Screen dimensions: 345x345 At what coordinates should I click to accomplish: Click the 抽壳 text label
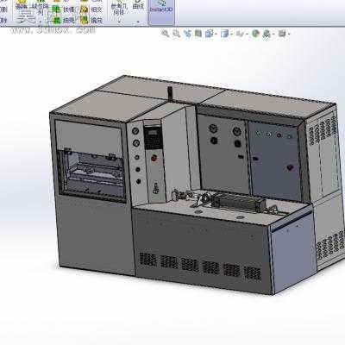[x=69, y=20]
